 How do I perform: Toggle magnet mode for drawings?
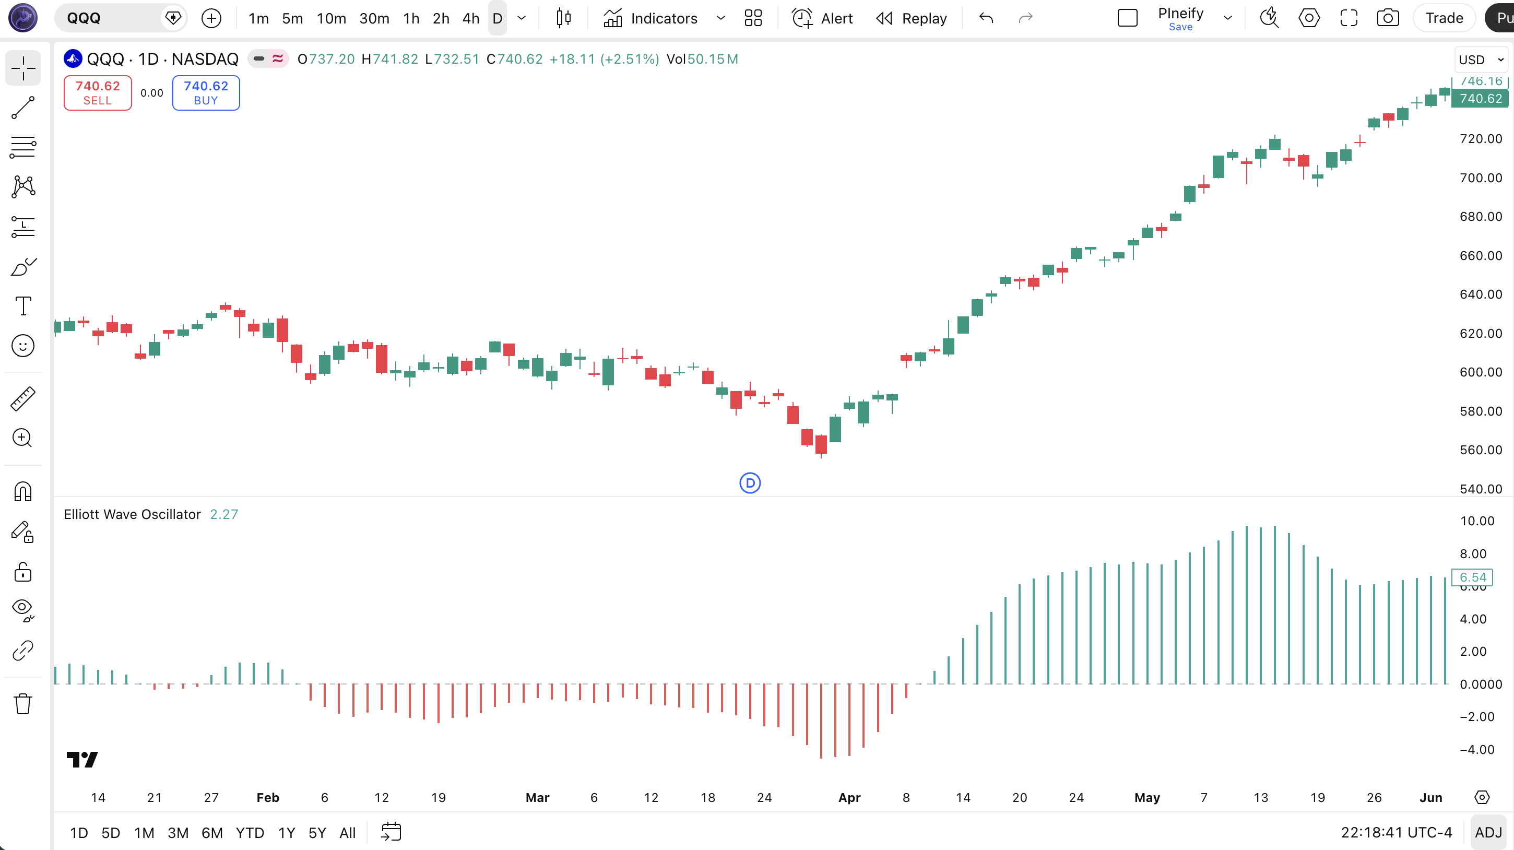coord(23,491)
